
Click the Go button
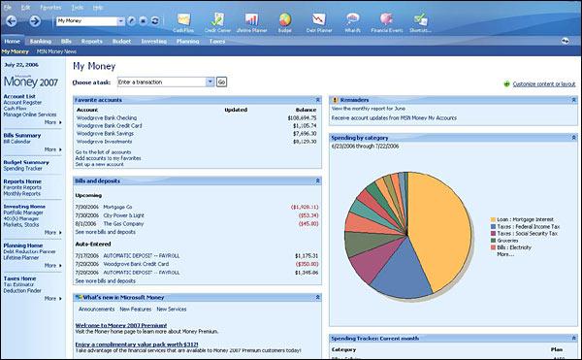click(221, 82)
